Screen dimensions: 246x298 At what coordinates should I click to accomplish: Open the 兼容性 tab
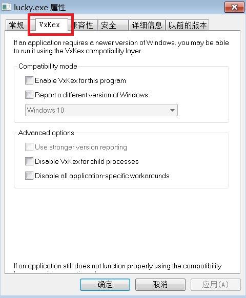click(x=83, y=25)
